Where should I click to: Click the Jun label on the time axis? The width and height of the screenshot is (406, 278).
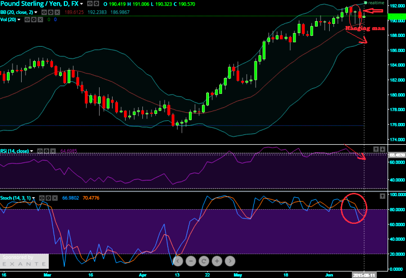point(329,275)
